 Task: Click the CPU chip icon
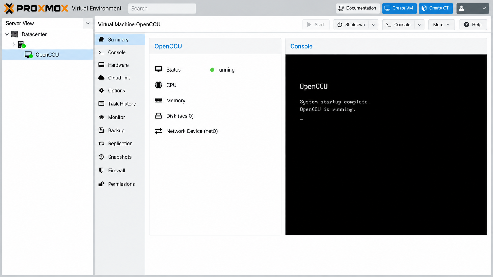pos(158,85)
